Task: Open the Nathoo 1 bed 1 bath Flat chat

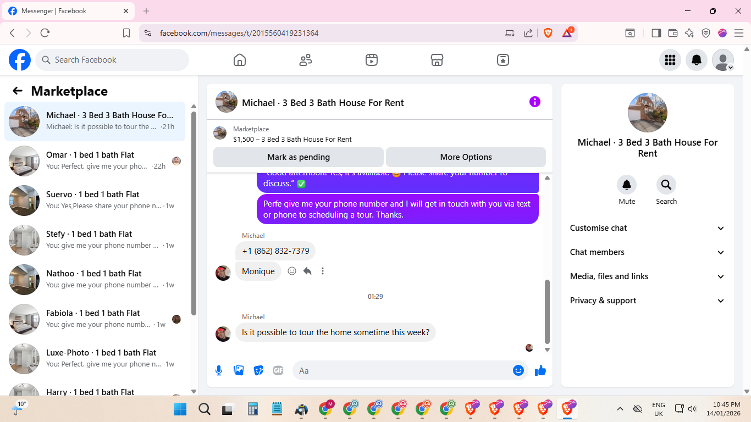Action: pyautogui.click(x=95, y=280)
